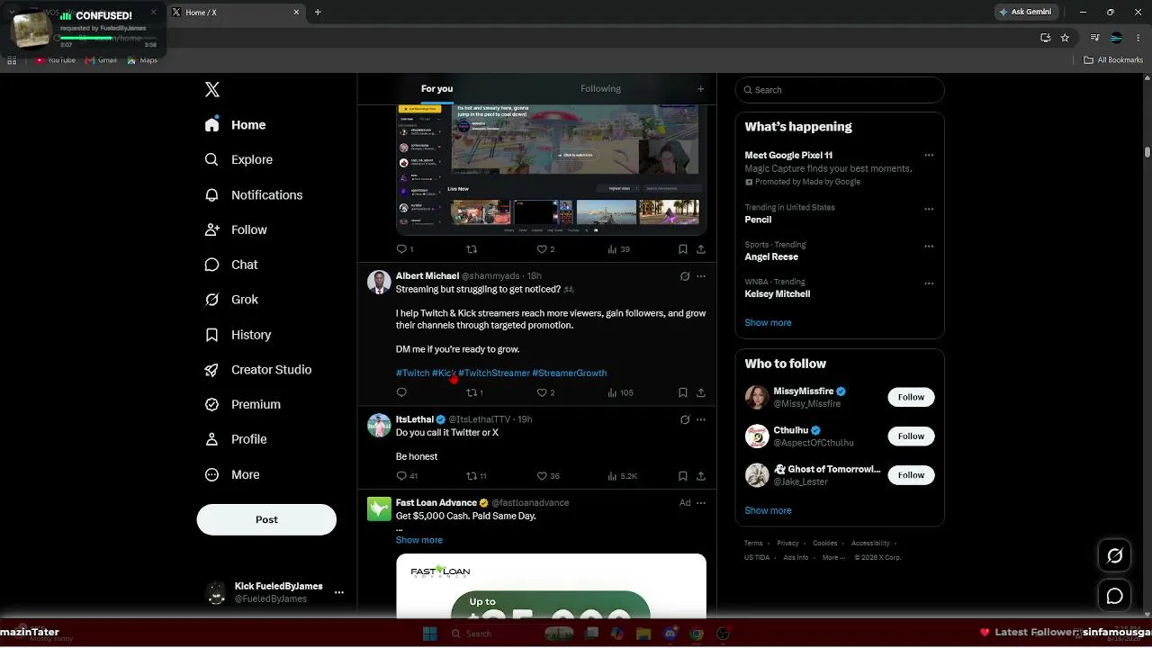Click the #Twitch hashtag

pos(412,373)
